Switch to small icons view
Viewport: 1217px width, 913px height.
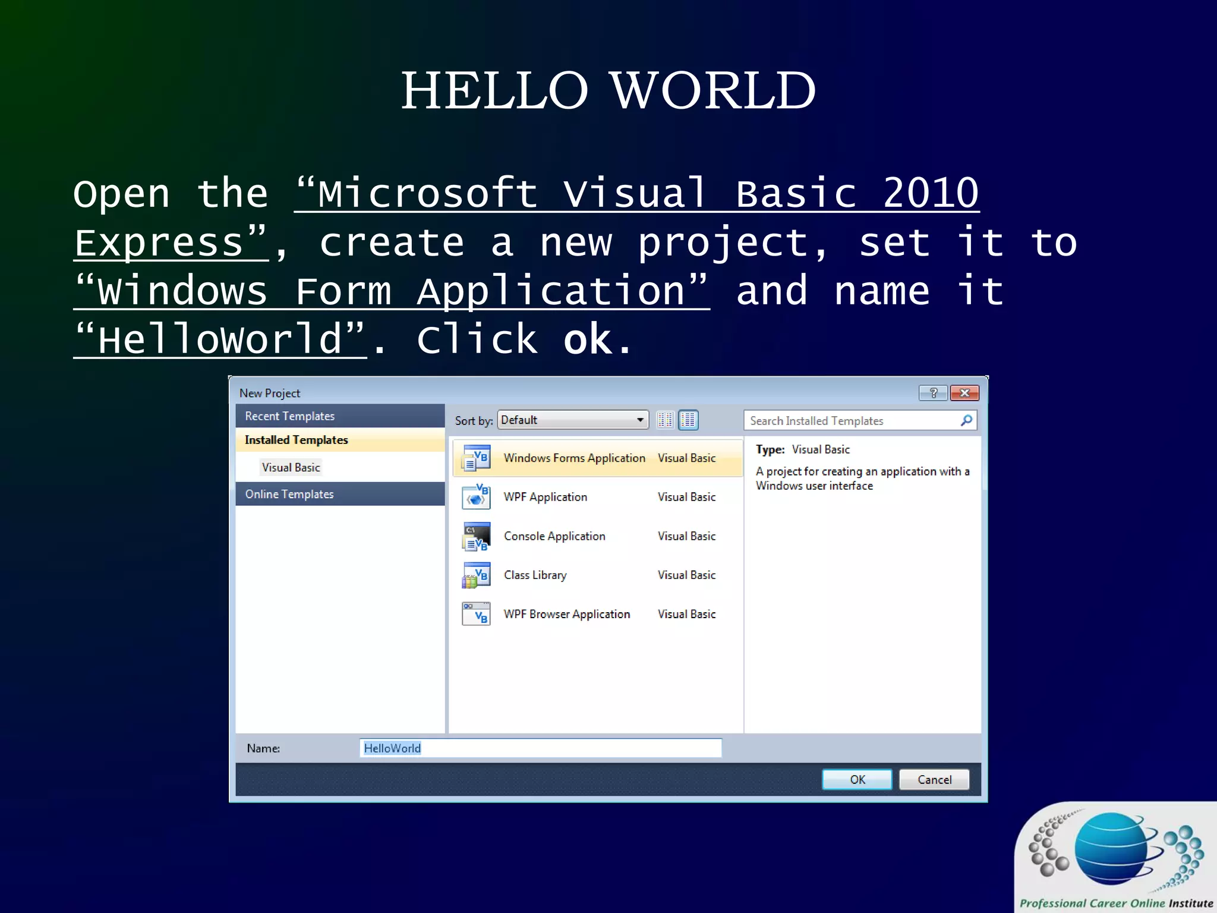(665, 420)
